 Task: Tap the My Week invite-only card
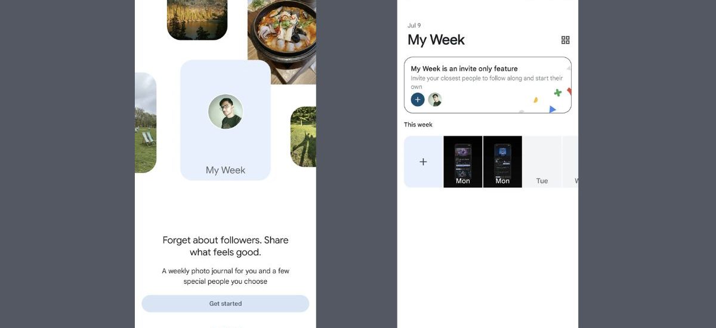(x=487, y=85)
